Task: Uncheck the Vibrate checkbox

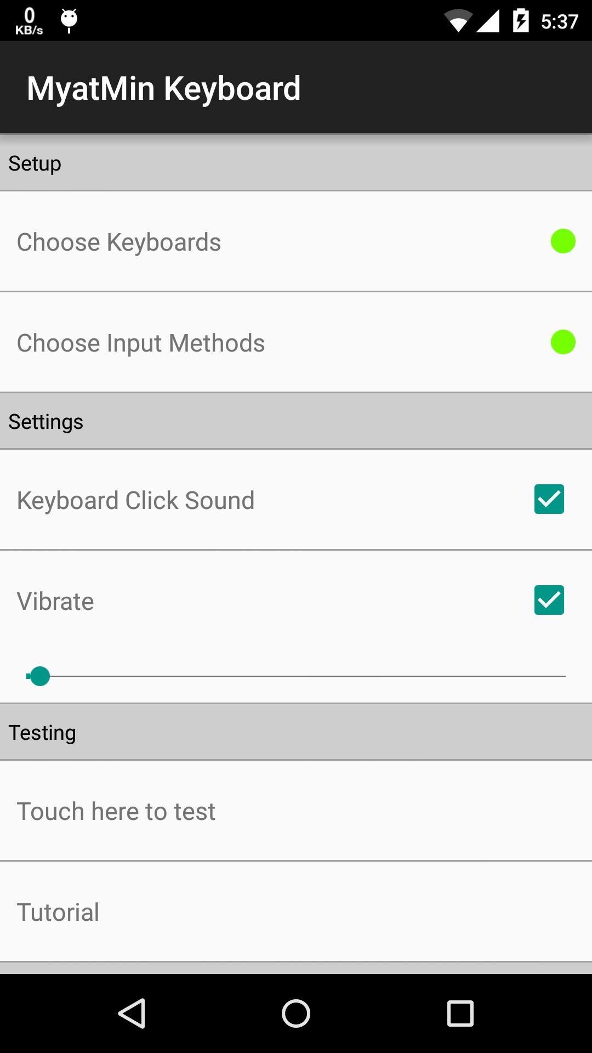Action: tap(549, 600)
